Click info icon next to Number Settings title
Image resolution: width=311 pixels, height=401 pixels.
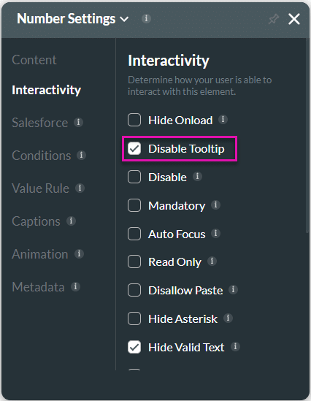click(146, 18)
